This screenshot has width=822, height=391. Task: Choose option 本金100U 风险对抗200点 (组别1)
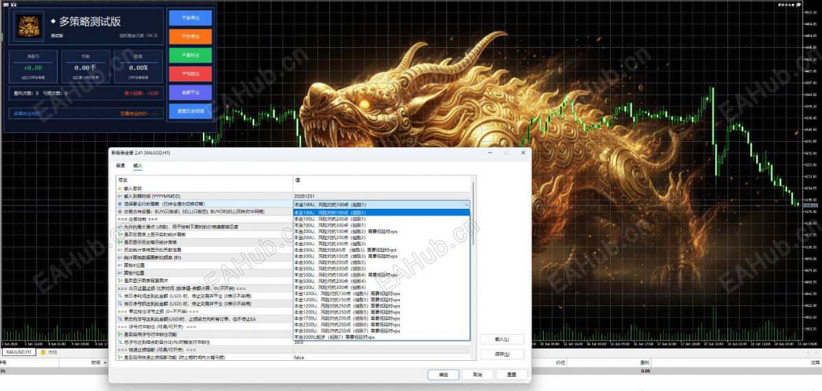(382, 219)
